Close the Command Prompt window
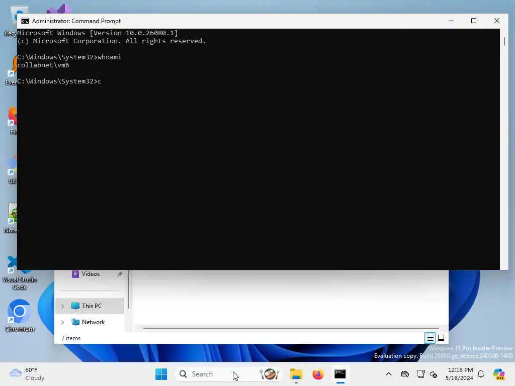The height and width of the screenshot is (386, 515). [496, 21]
